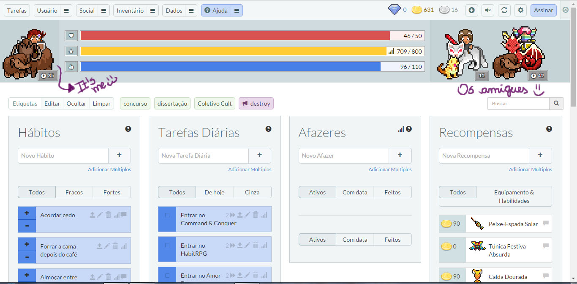Edit Forrar a cama habit with pencil icon

coord(107,246)
